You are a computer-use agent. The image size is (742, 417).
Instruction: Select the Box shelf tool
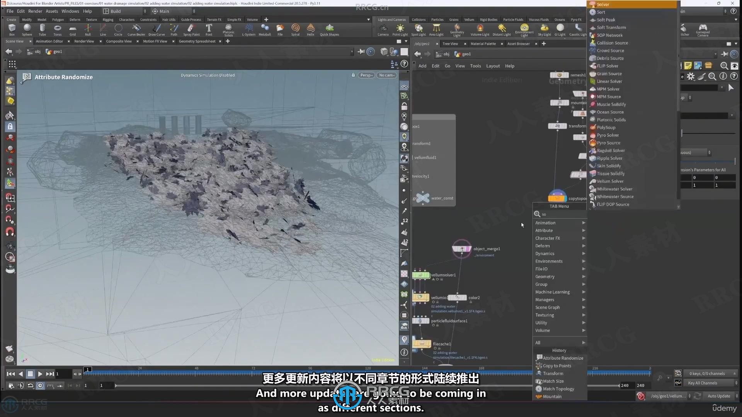pos(12,30)
